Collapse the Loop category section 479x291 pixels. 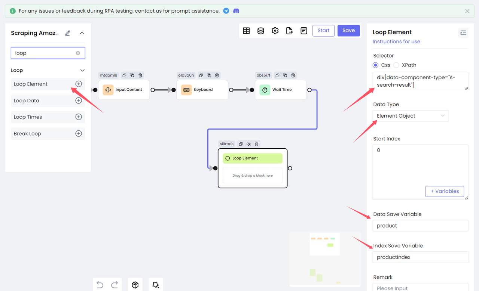(82, 70)
